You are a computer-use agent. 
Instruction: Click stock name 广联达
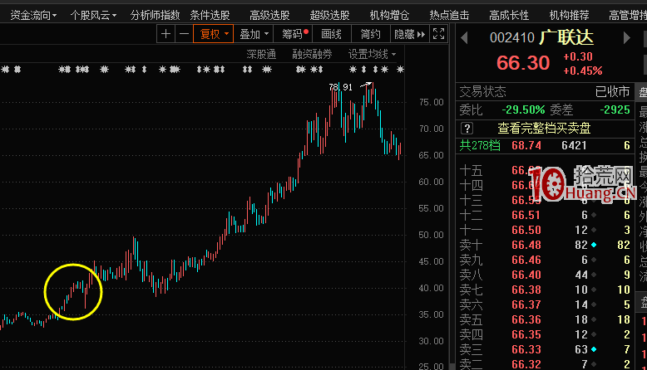(x=566, y=37)
